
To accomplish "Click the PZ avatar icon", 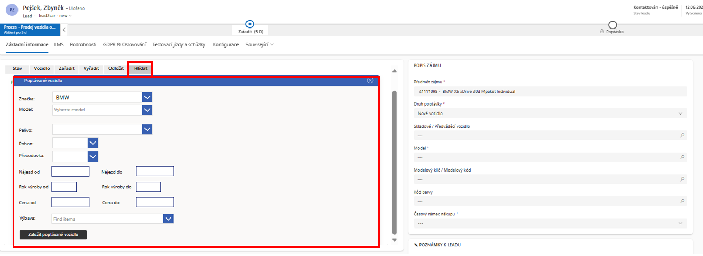I will pos(12,12).
